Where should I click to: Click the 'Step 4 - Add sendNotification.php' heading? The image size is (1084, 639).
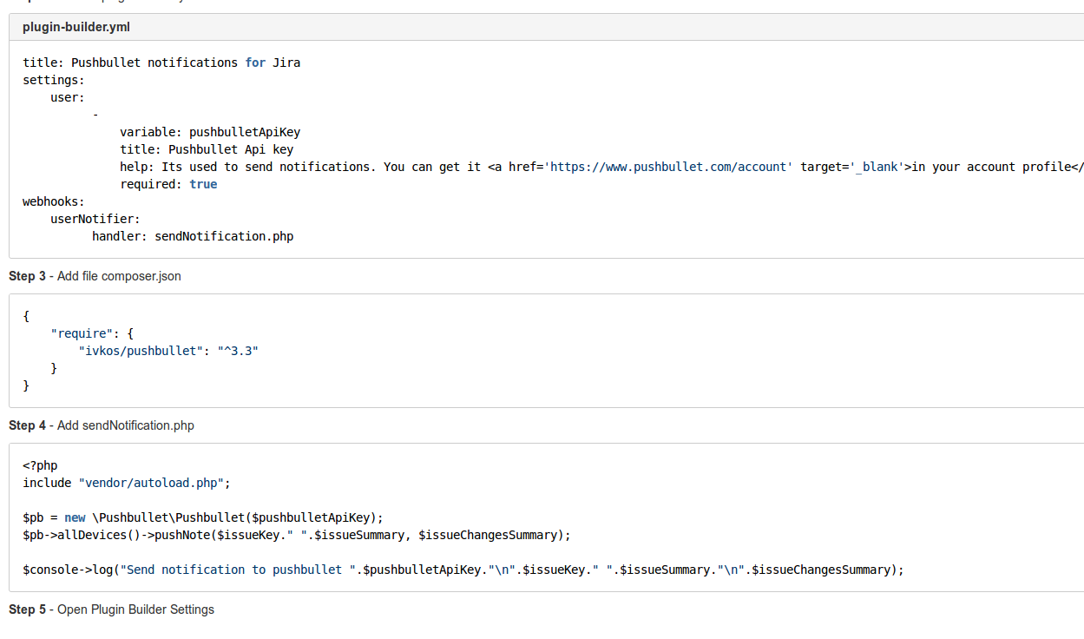(102, 425)
